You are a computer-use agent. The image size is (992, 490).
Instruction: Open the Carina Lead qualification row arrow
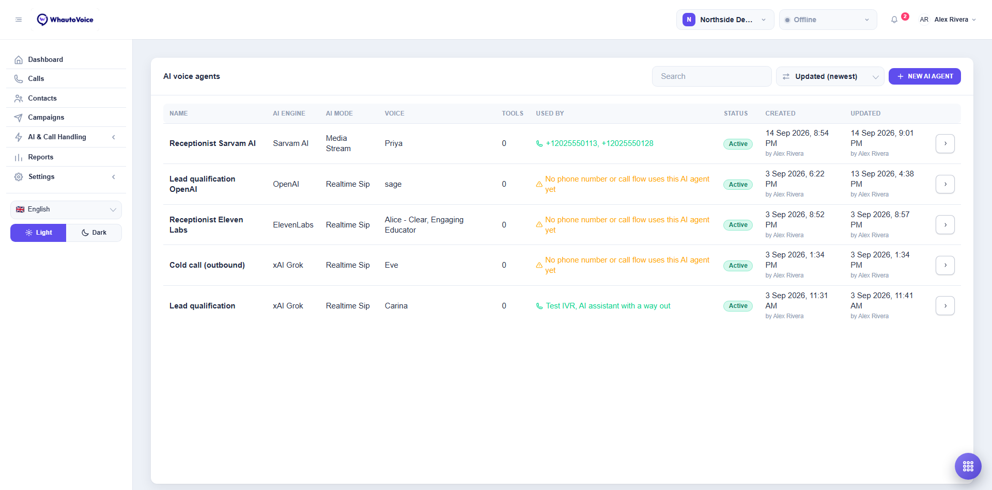[x=945, y=306]
